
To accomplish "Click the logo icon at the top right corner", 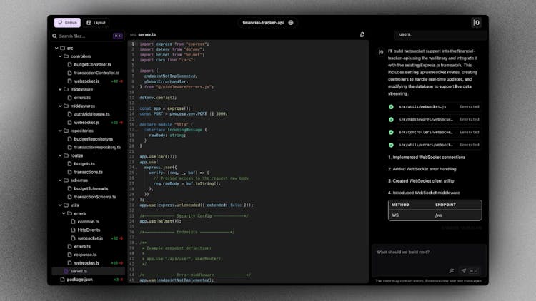I will (476, 23).
